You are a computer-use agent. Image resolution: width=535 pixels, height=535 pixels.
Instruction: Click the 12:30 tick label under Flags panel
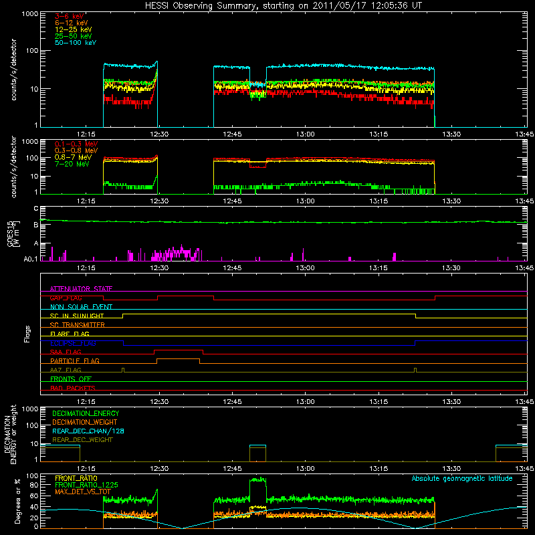[159, 402]
